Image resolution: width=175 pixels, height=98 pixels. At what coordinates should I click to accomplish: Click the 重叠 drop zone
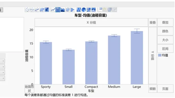click(x=152, y=22)
